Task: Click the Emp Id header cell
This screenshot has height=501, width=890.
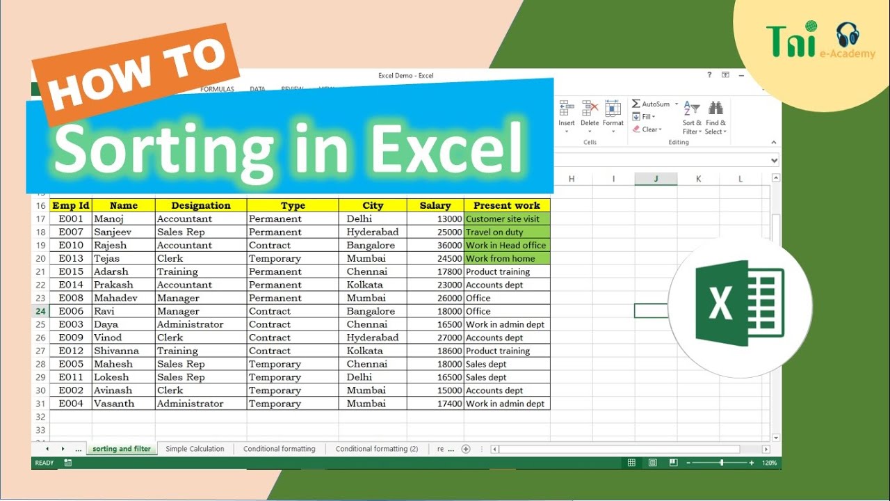Action: click(x=71, y=205)
